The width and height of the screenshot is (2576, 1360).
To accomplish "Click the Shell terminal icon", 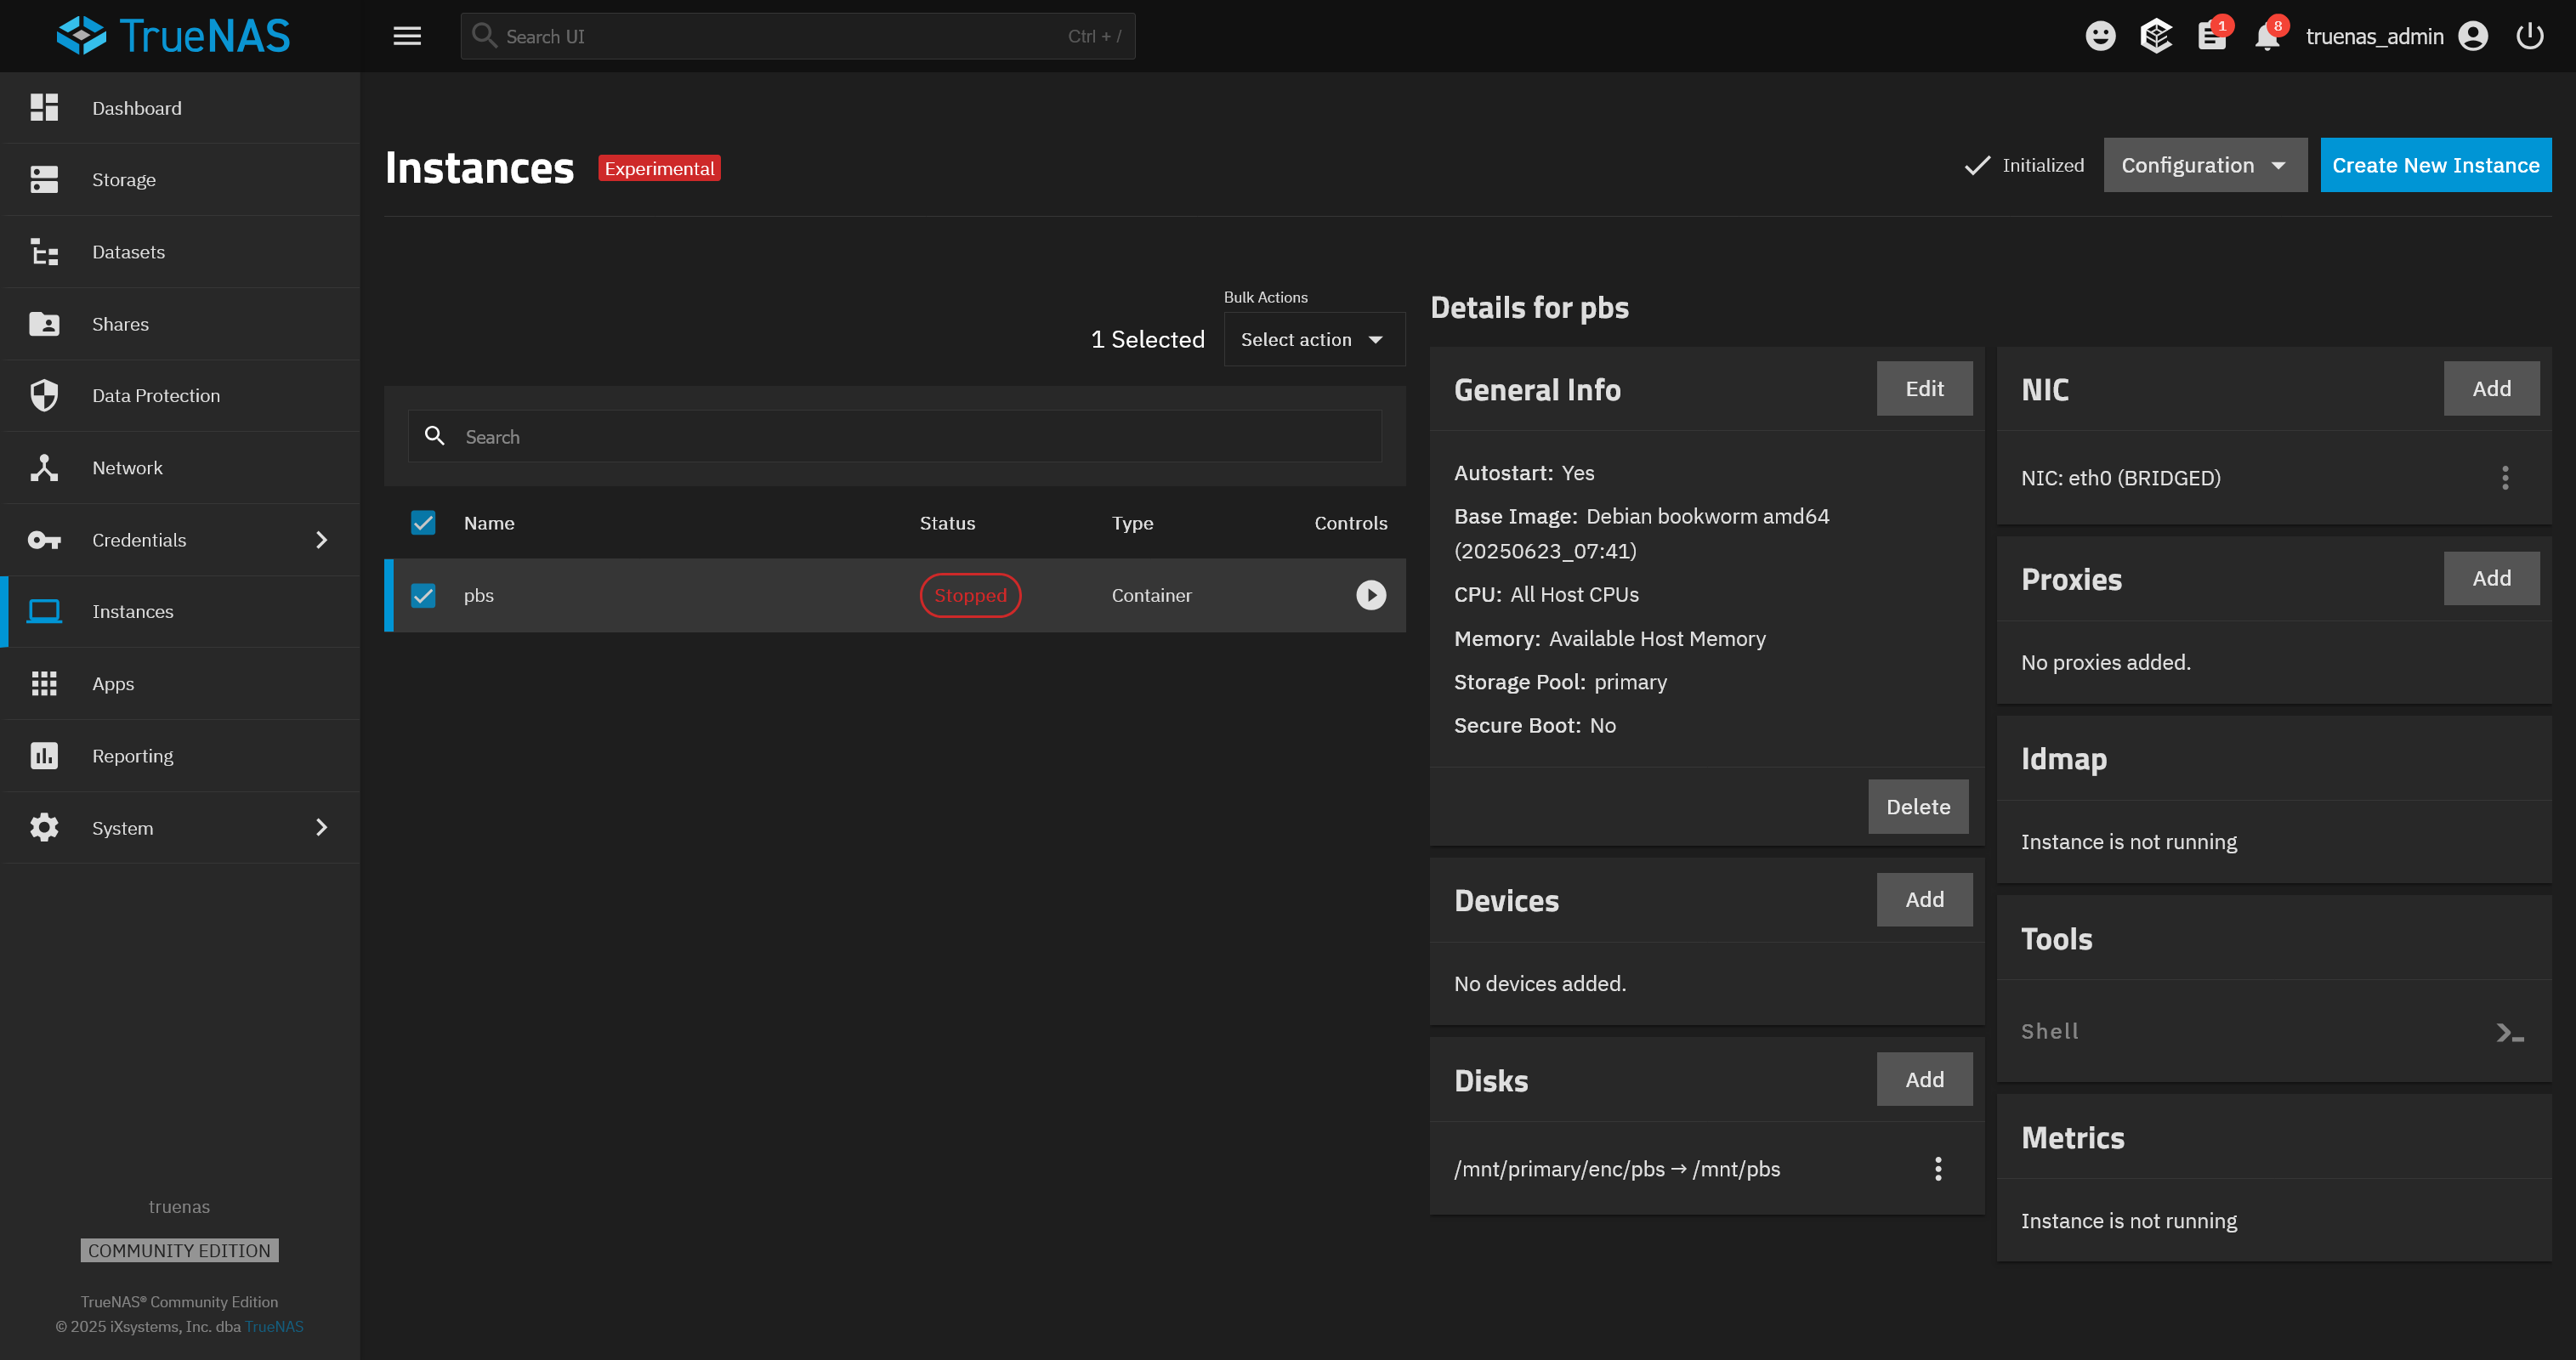I will click(x=2510, y=1033).
